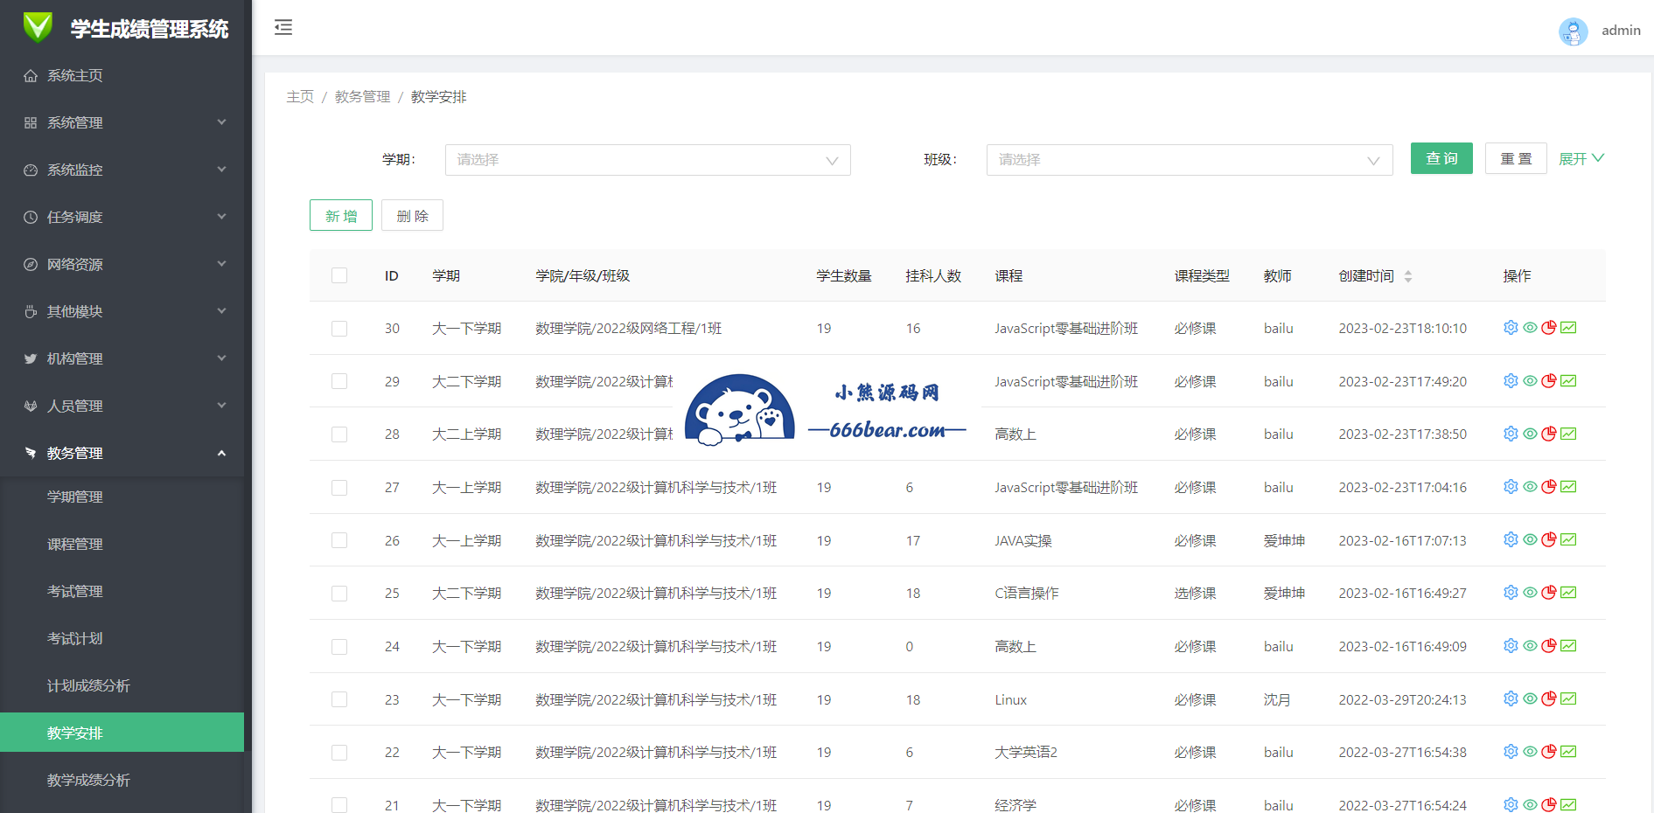Sort the table by 创建时间 column
This screenshot has width=1654, height=813.
1407,276
